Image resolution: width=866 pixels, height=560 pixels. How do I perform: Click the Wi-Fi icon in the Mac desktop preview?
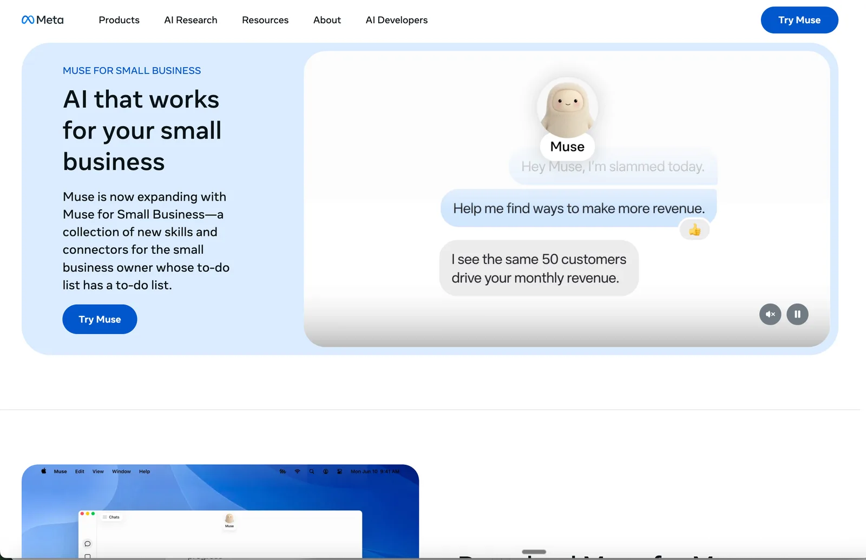[297, 472]
